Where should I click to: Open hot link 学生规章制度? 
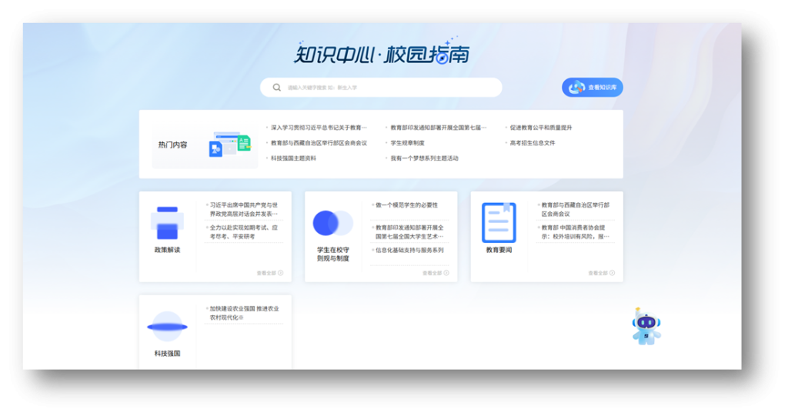[408, 143]
